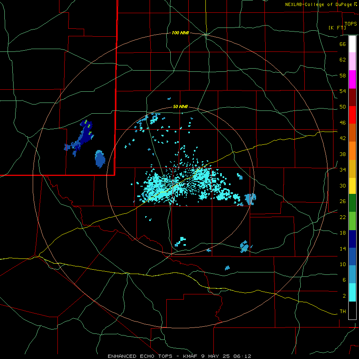Image resolution: width=359 pixels, height=359 pixels.
Task: Click the 18 value on the legend
Action: [x=343, y=233]
